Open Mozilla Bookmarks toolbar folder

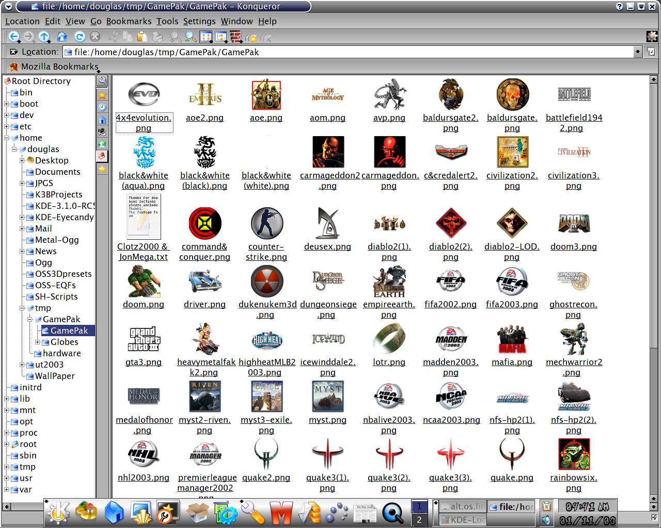(54, 67)
